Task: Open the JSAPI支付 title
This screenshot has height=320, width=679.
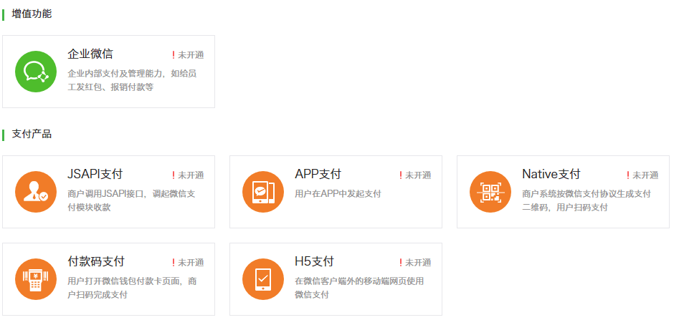Action: [x=95, y=174]
